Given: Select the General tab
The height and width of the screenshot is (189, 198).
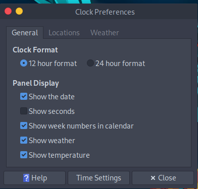Looking at the screenshot, I should click(25, 33).
